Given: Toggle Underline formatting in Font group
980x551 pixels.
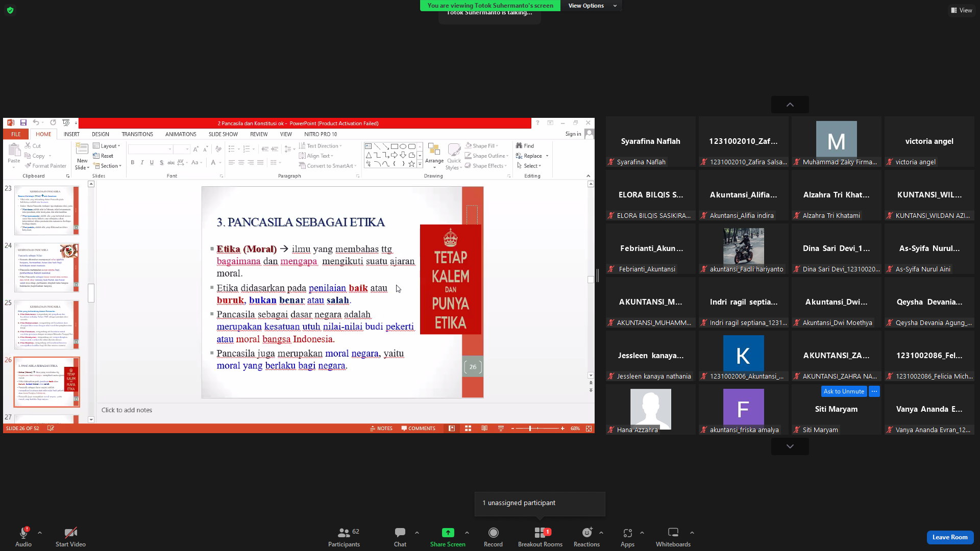Looking at the screenshot, I should pyautogui.click(x=152, y=163).
